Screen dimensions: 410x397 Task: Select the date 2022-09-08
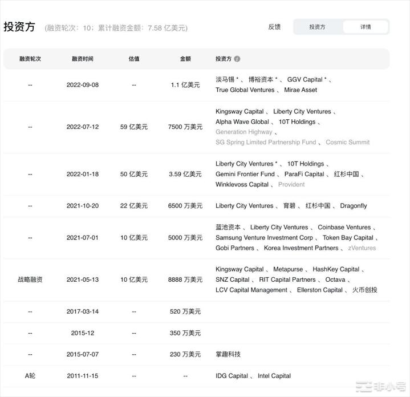82,85
